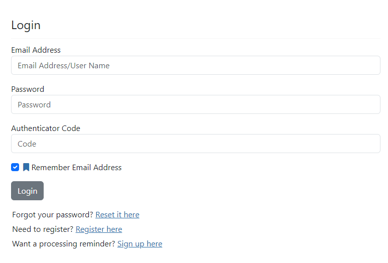Click the Password label above its field

tap(28, 89)
